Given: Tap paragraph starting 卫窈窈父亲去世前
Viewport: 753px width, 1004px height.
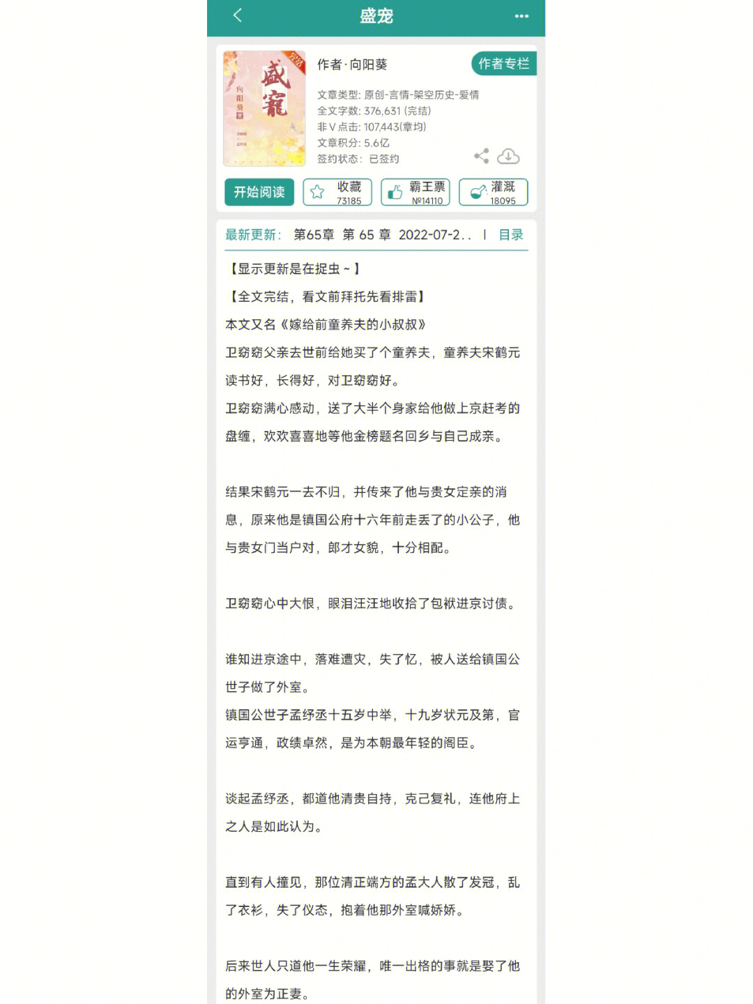Looking at the screenshot, I should (x=372, y=366).
